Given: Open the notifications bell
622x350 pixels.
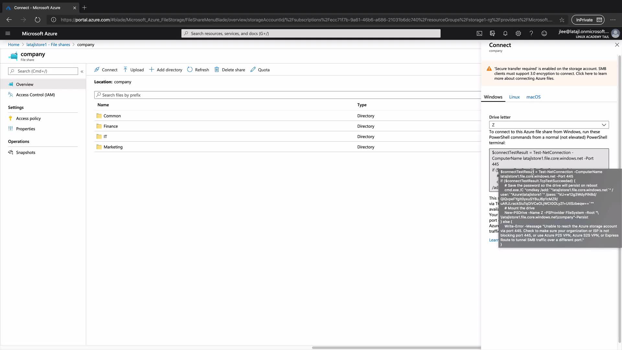Looking at the screenshot, I should pos(505,33).
